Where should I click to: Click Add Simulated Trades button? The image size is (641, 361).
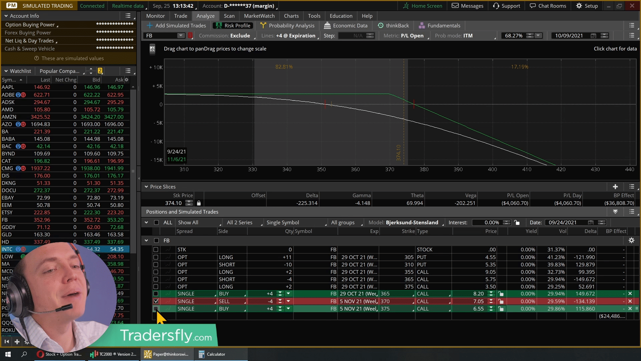pos(176,25)
